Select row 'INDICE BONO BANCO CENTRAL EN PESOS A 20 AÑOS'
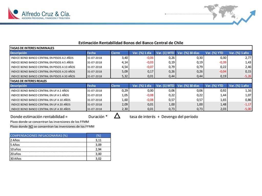The height and width of the screenshot is (196, 262). [131, 71]
